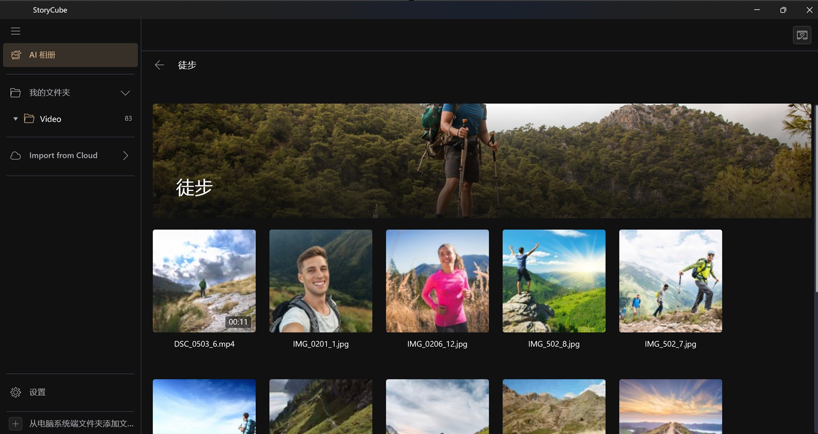
Task: Open second-row brown rocky hills thumbnail
Action: coord(554,407)
